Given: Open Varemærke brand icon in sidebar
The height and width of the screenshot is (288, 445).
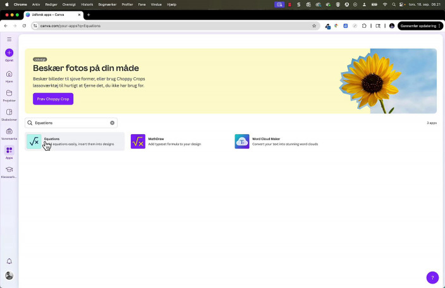Looking at the screenshot, I should [x=9, y=131].
